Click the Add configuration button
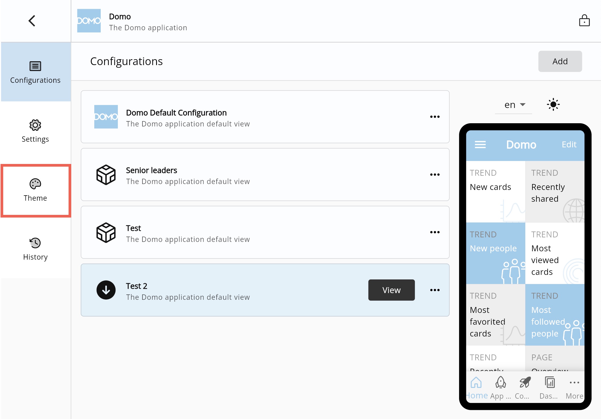The width and height of the screenshot is (601, 419). pos(560,61)
